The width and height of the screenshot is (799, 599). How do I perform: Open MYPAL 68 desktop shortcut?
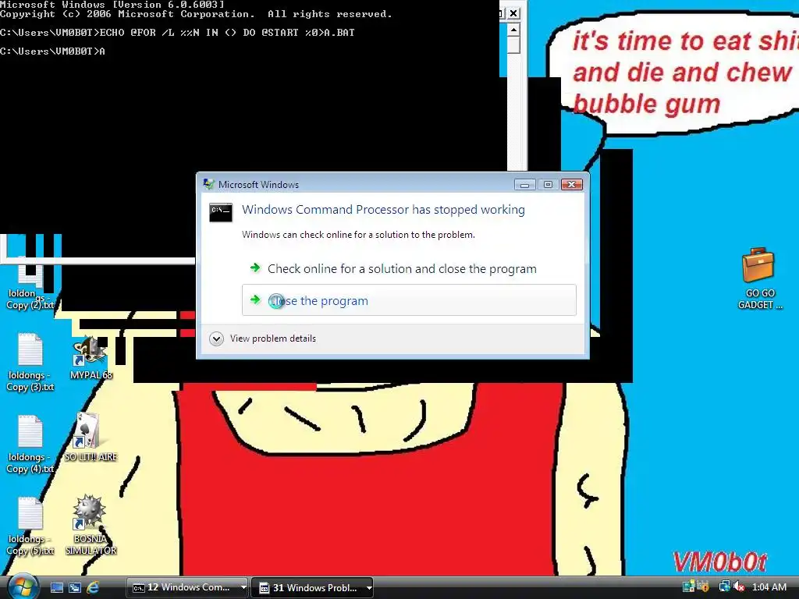pos(91,357)
